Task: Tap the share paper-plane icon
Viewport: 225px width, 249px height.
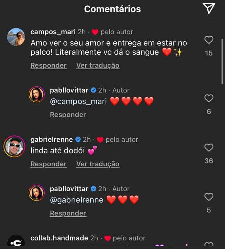Action: 209,9
